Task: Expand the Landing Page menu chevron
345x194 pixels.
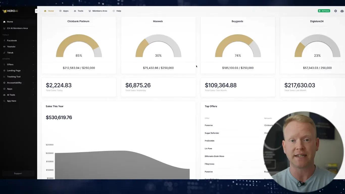Action: 33,70
